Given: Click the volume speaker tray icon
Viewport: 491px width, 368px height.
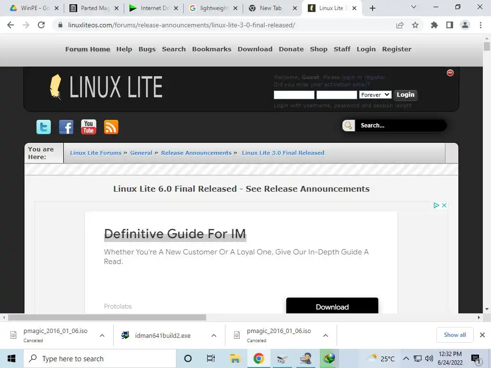Looking at the screenshot, I should (429, 358).
